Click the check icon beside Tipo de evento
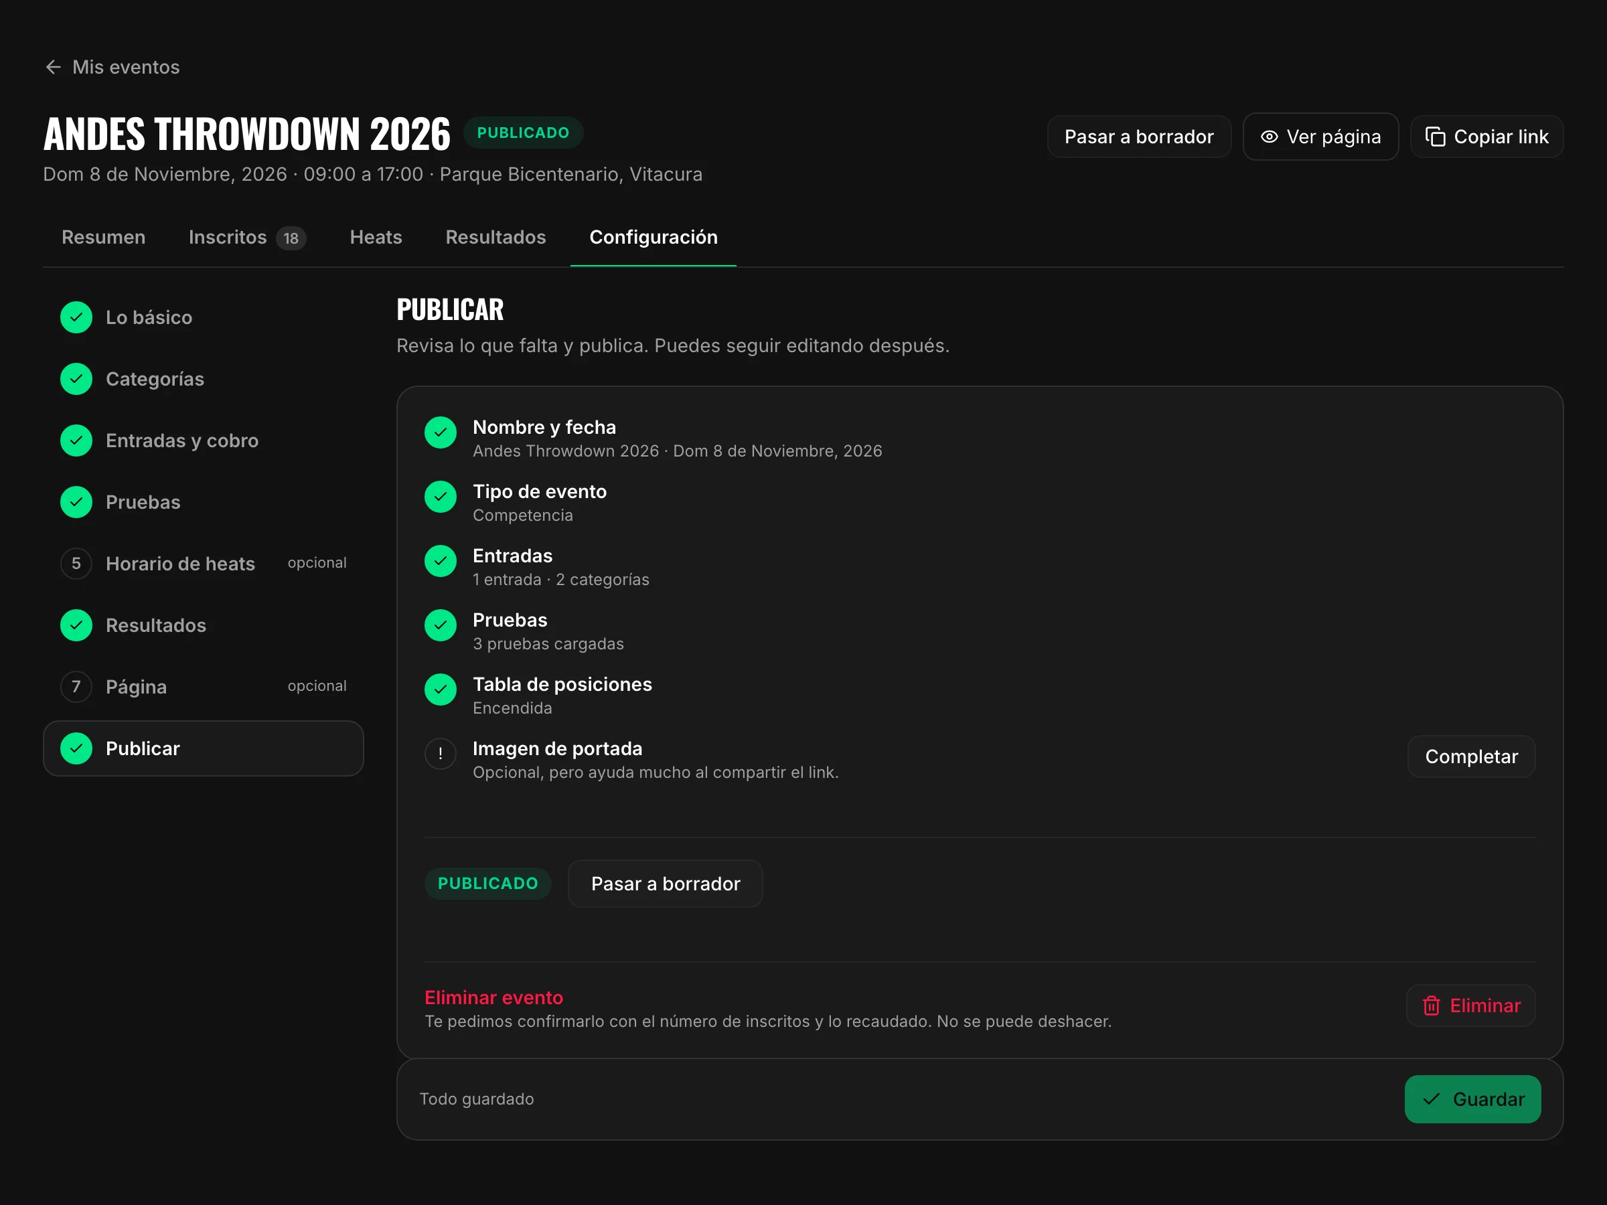Screen dimensions: 1607x1205 441,497
